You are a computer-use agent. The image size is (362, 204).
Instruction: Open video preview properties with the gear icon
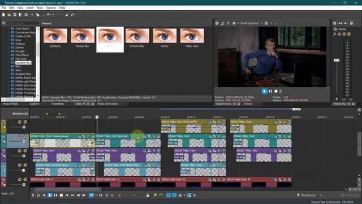217,23
